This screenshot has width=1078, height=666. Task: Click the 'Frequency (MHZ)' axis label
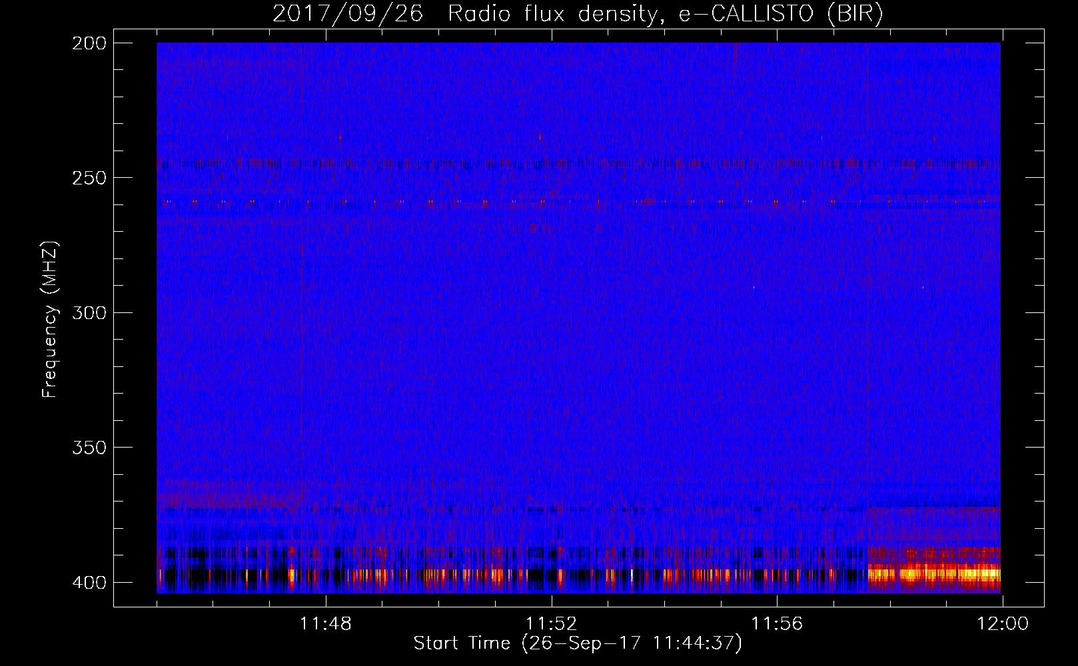click(50, 319)
